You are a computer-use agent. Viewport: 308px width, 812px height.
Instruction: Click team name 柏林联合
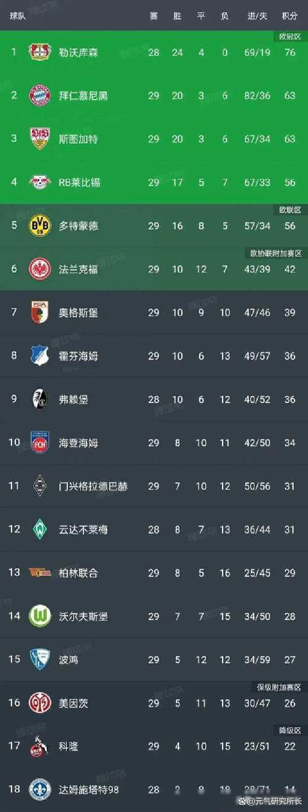[x=78, y=573]
